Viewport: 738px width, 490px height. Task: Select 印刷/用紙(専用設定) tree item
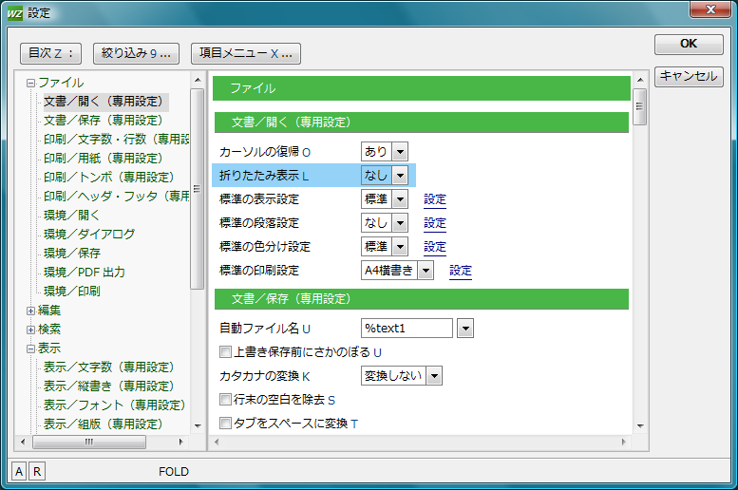[x=104, y=159]
